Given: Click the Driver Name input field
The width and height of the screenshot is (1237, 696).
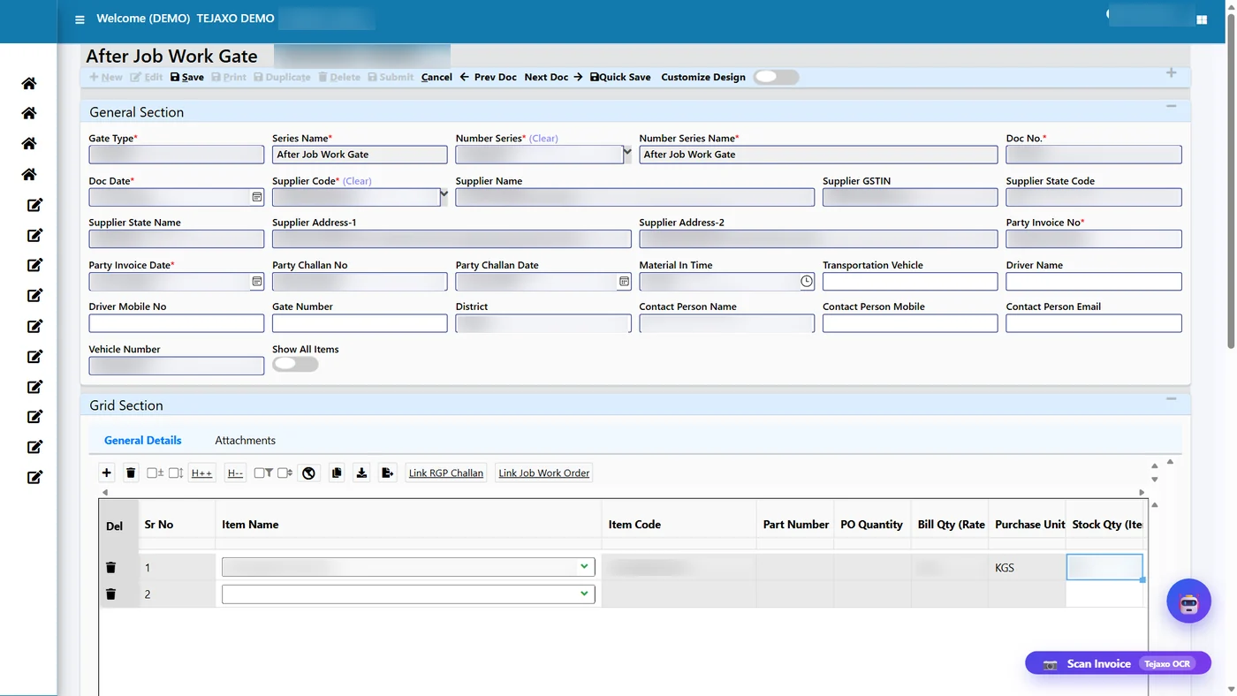Looking at the screenshot, I should click(1094, 282).
